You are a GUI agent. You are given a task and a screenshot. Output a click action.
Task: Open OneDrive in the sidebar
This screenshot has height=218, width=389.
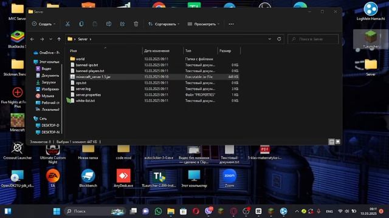tap(46, 53)
